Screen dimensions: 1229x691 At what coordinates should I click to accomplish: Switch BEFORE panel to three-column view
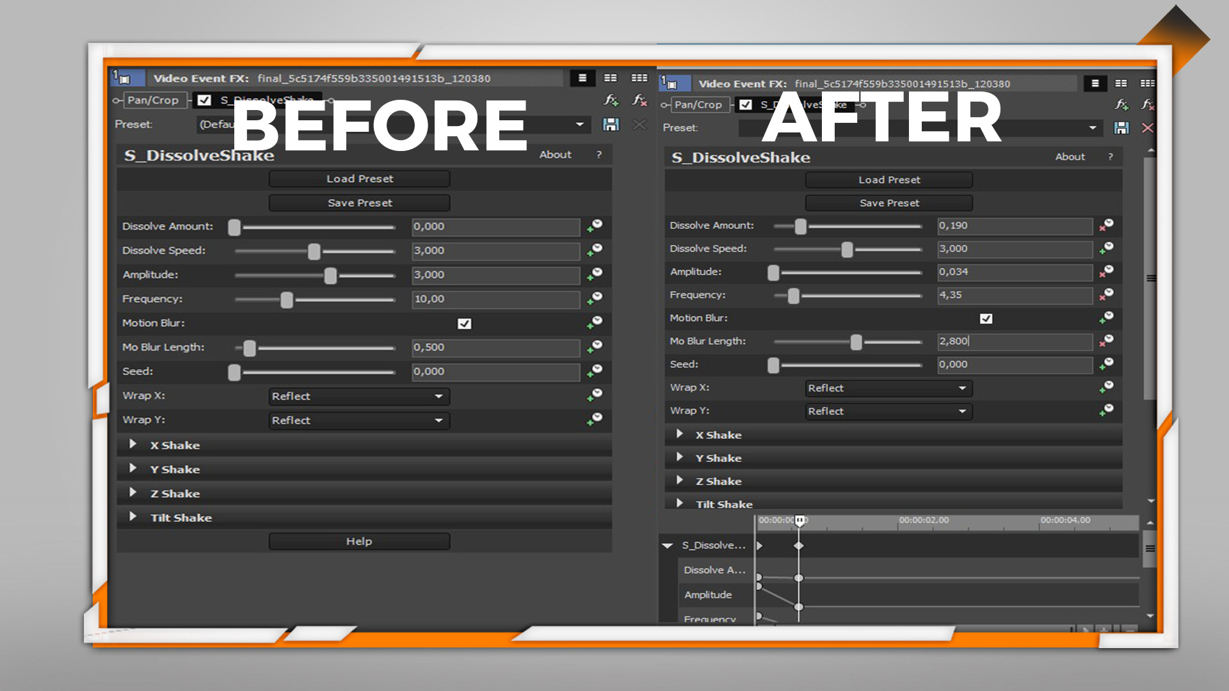[x=639, y=78]
